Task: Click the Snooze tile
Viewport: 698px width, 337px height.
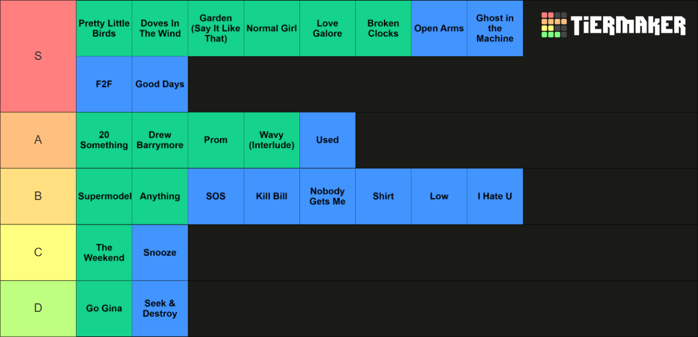Action: 160,253
